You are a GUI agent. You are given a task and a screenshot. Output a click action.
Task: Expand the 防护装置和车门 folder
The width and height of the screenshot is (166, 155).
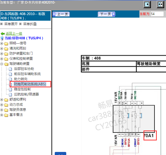pos(2,54)
